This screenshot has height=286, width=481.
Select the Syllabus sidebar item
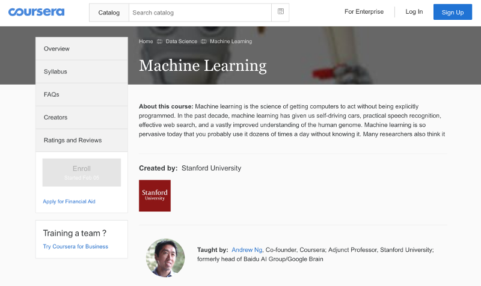pyautogui.click(x=82, y=71)
